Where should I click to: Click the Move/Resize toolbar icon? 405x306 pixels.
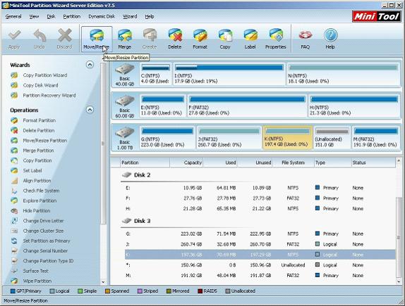coord(97,39)
